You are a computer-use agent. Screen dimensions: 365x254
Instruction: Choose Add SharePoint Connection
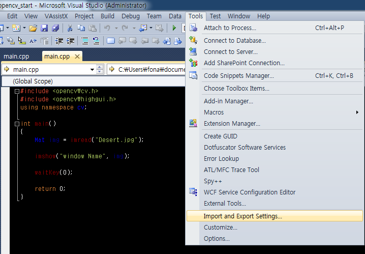(275, 63)
